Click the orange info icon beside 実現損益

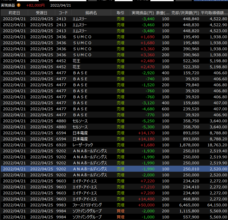point(19,5)
